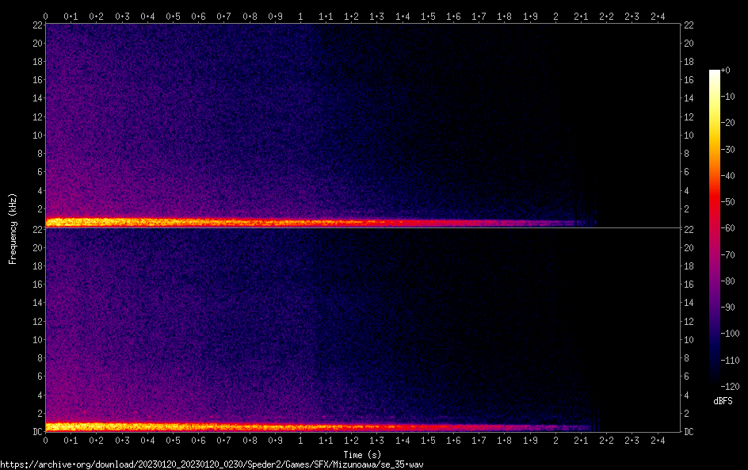The height and width of the screenshot is (470, 748).
Task: Click the 10 kHz label on lower channel's right axis
Action: [x=689, y=340]
